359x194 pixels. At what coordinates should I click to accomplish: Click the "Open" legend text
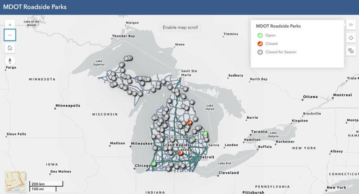pos(270,35)
